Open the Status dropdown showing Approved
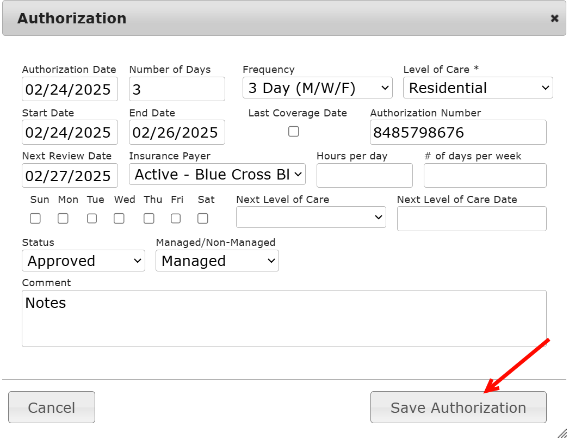This screenshot has width=569, height=439. [83, 261]
